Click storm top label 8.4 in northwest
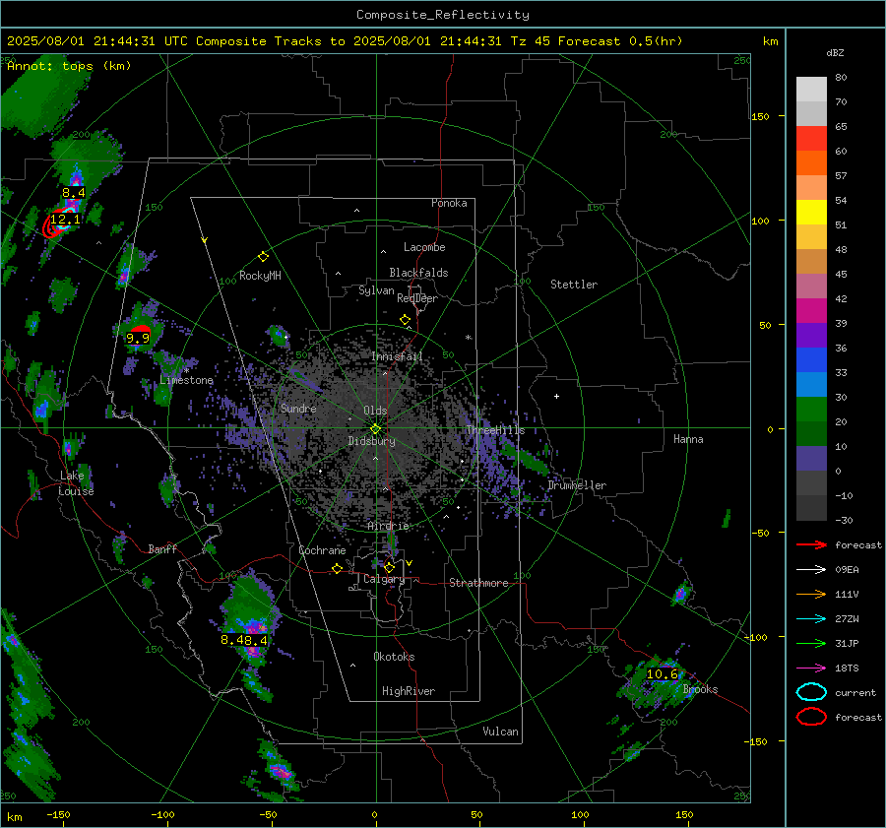 pos(74,193)
